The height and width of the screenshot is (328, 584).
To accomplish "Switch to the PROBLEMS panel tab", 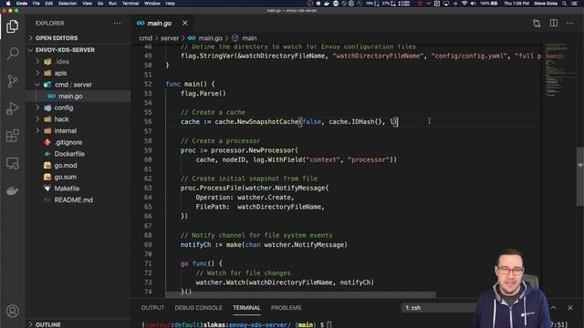I will click(x=286, y=308).
